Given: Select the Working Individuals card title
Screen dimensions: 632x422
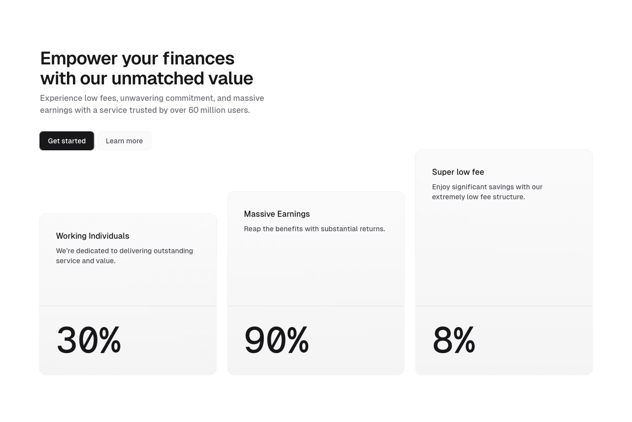Looking at the screenshot, I should point(92,236).
